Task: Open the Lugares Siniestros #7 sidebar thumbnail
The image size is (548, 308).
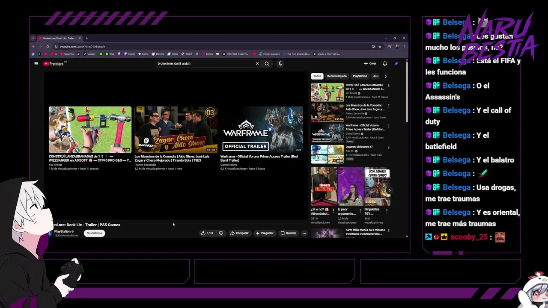Action: click(x=327, y=154)
